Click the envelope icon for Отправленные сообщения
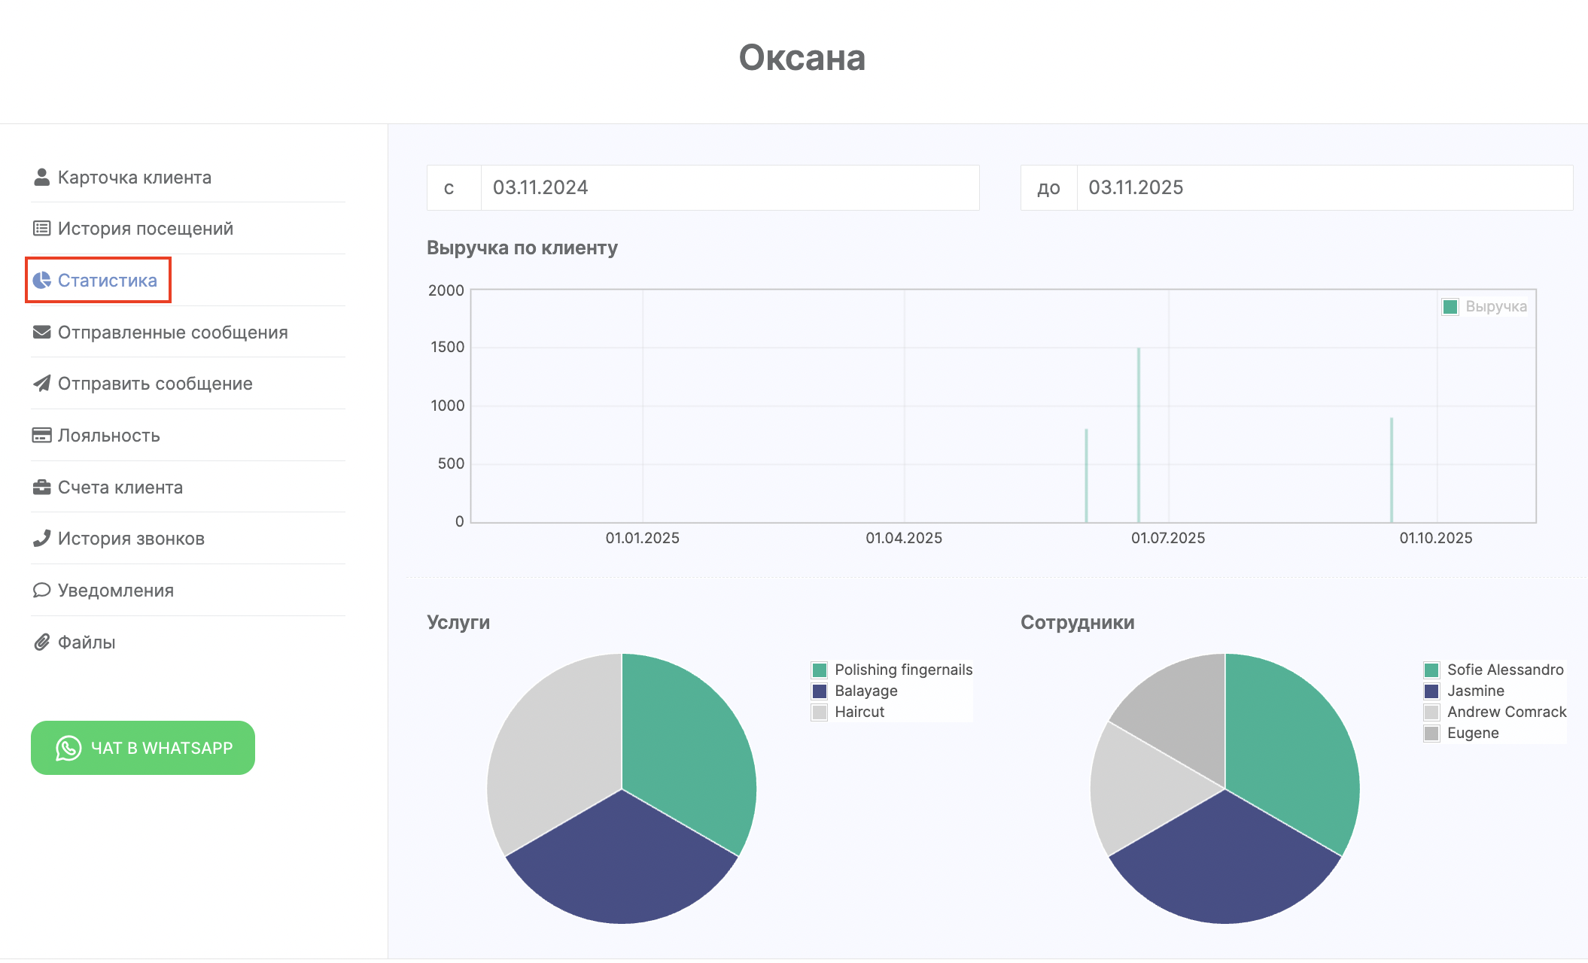Screen dimensions: 1588x963 tap(41, 333)
